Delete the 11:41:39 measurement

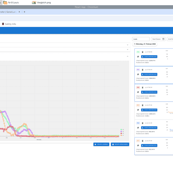tap(143, 123)
